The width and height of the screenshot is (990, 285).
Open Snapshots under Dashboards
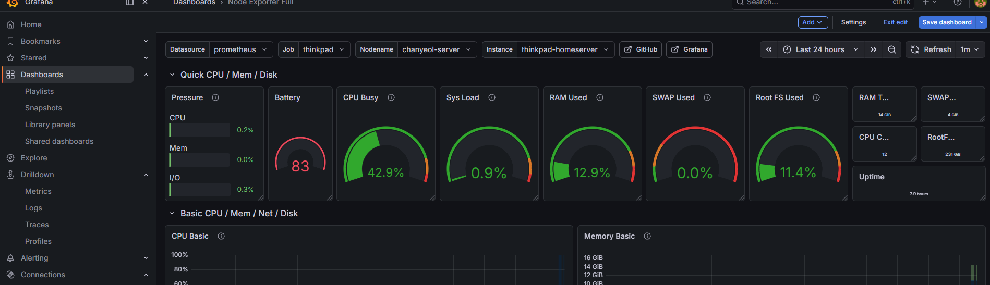[x=43, y=108]
